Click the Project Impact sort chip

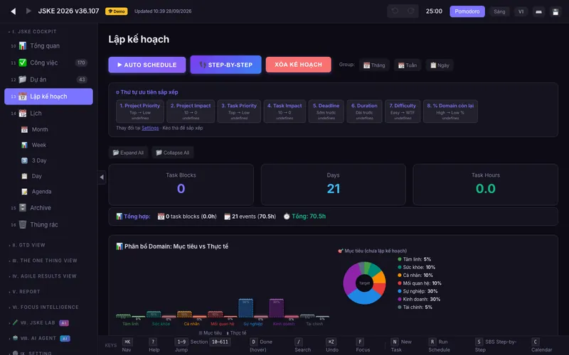click(x=191, y=111)
